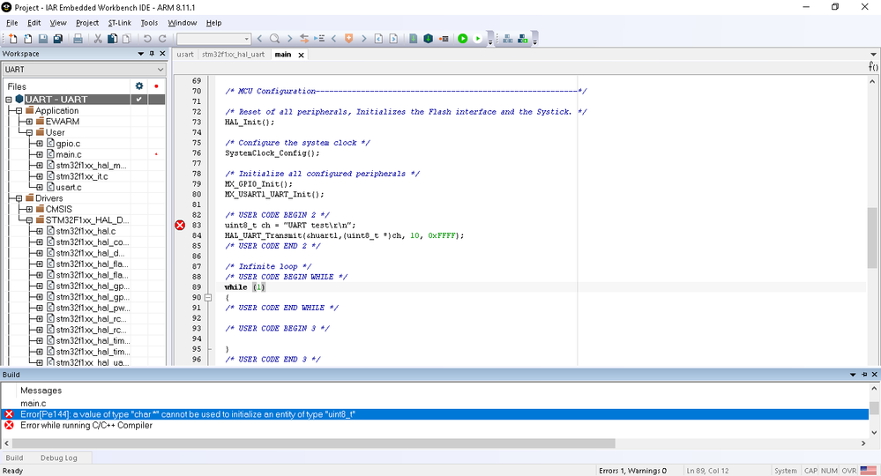This screenshot has width=881, height=476.
Task: Click Navigate Backward page icon
Action: click(378, 39)
